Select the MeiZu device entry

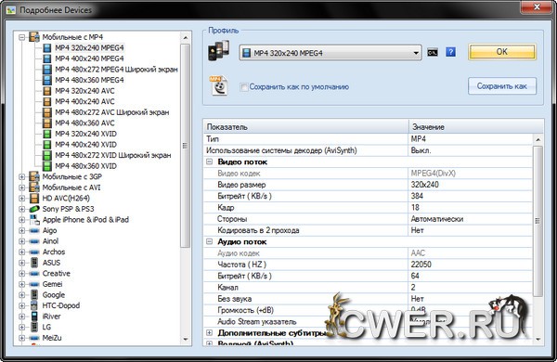coord(52,338)
